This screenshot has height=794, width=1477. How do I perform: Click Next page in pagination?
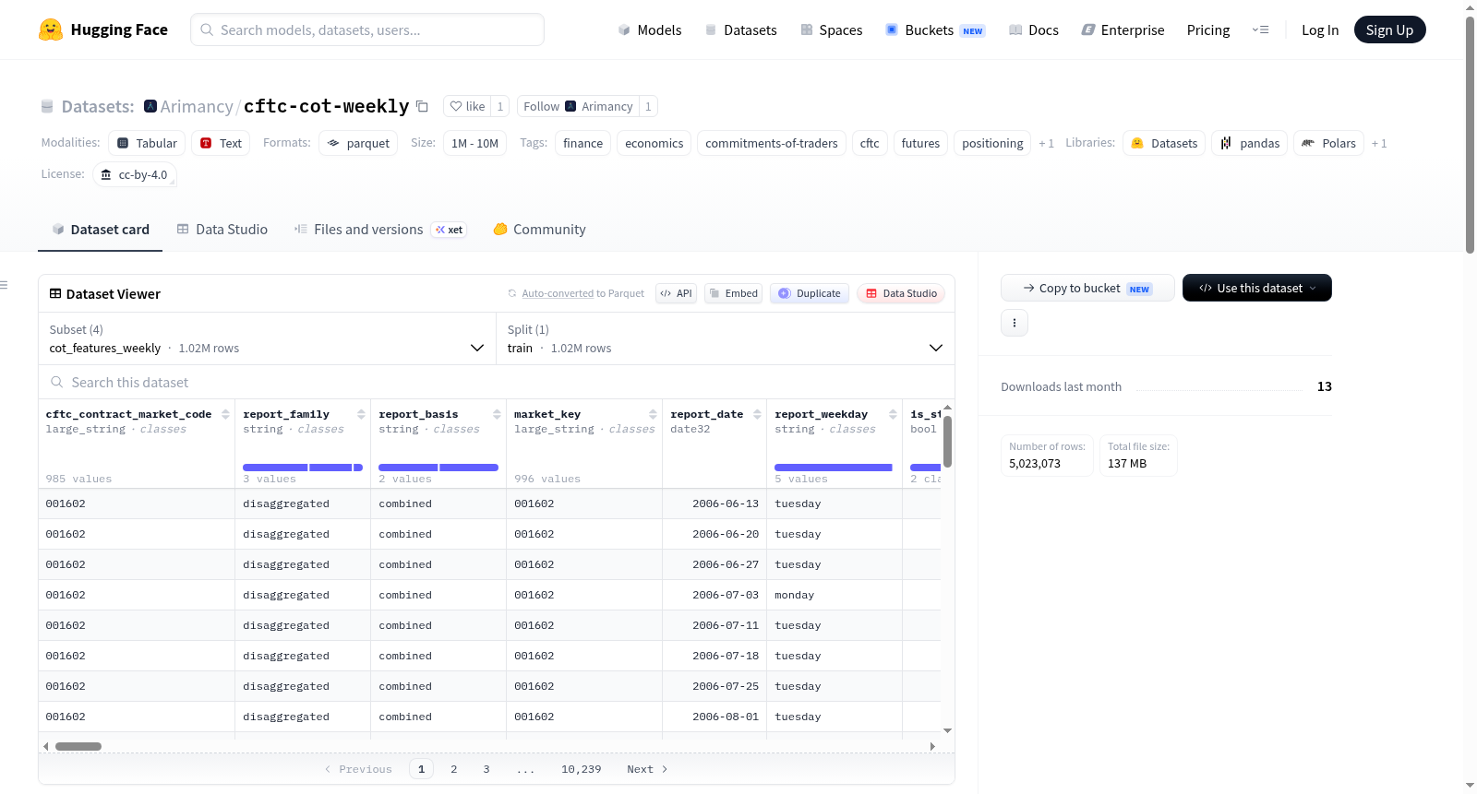pyautogui.click(x=647, y=769)
